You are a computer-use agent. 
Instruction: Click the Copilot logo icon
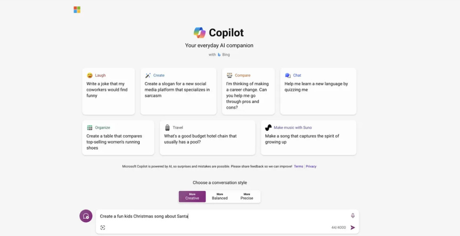tap(199, 33)
